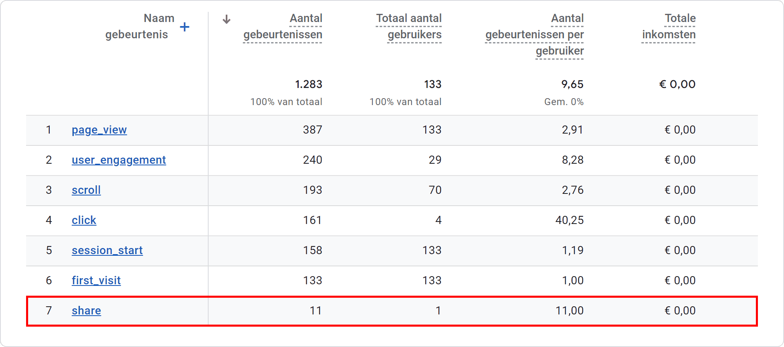Click the total users value 133 in the summary row
The image size is (784, 347).
click(432, 84)
